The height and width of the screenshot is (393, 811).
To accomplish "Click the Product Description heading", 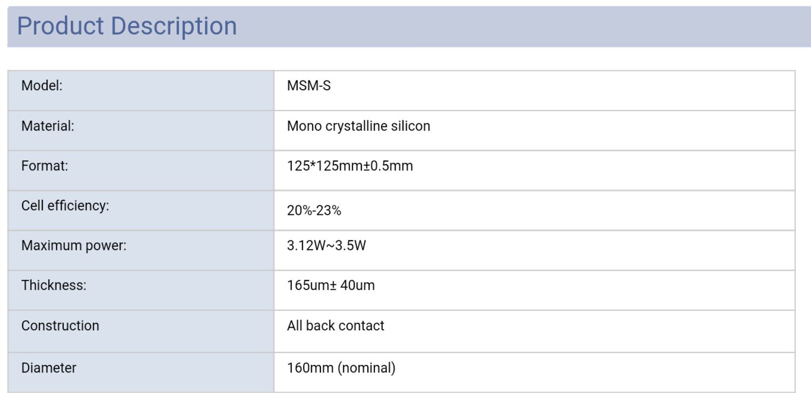I will click(127, 26).
